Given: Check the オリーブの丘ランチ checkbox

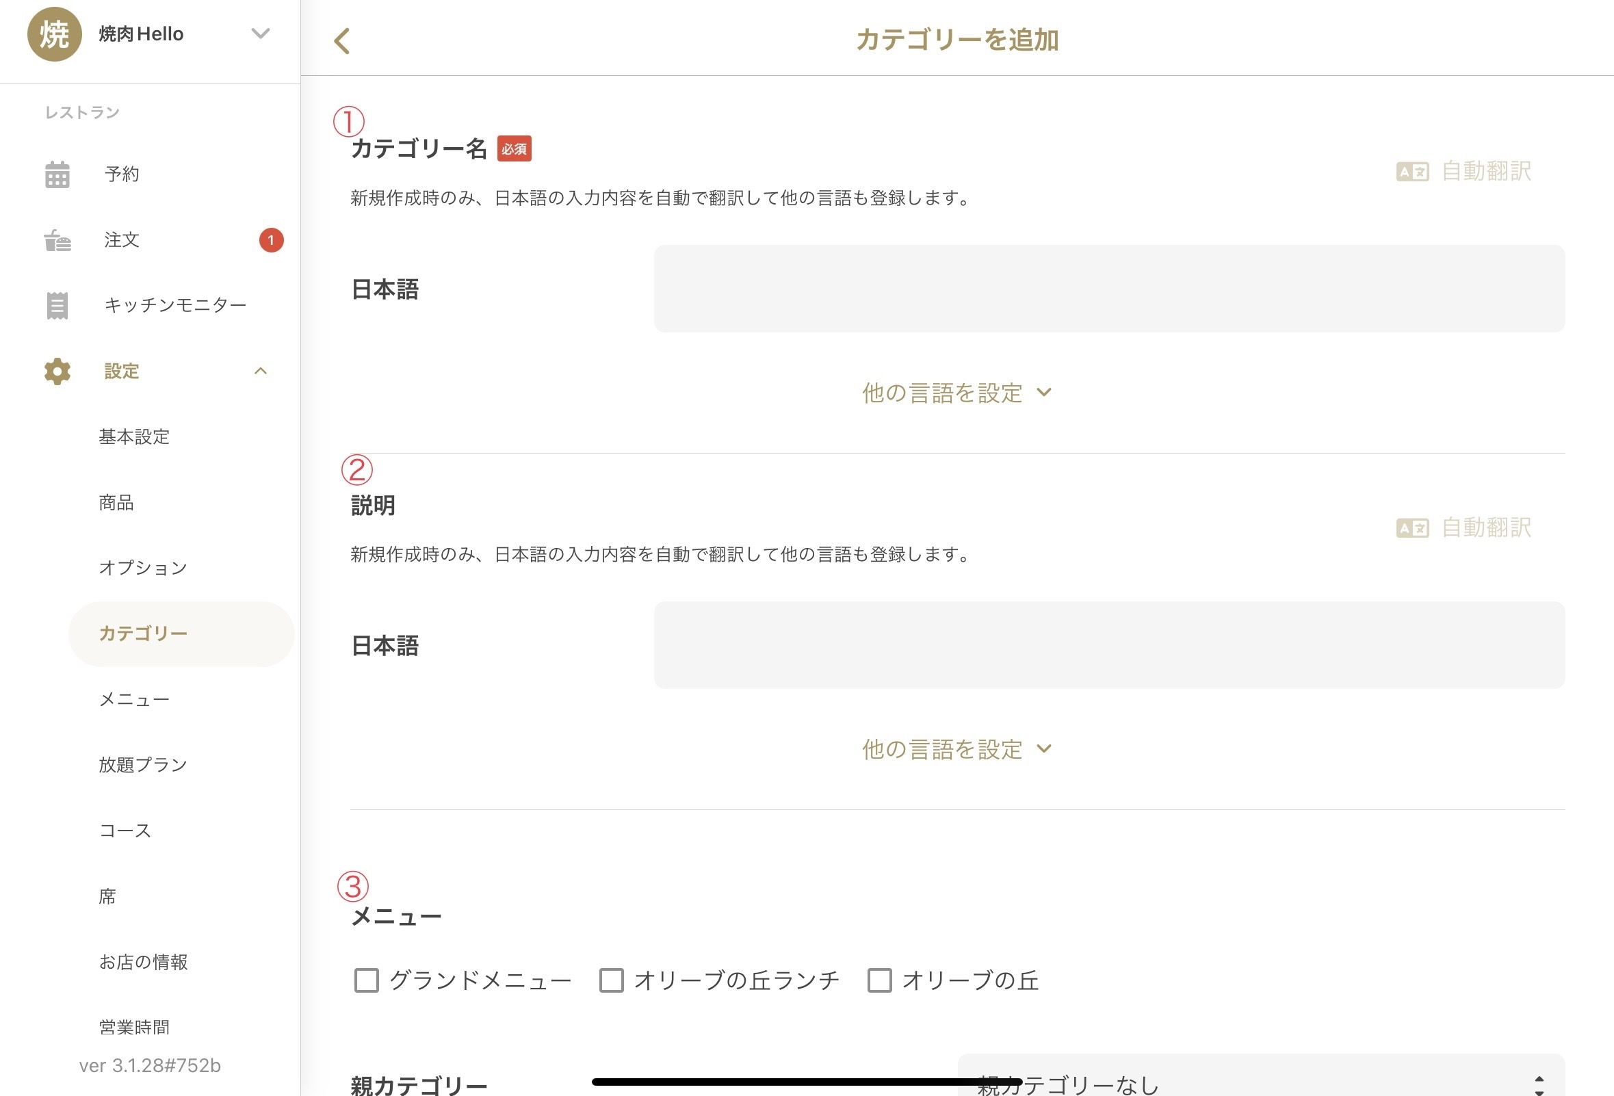Looking at the screenshot, I should [611, 980].
